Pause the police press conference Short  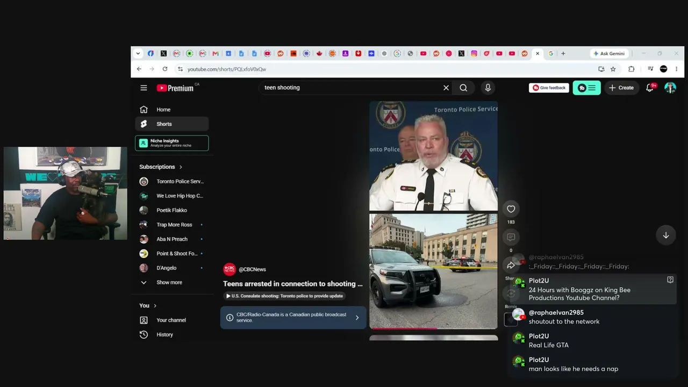coord(433,215)
